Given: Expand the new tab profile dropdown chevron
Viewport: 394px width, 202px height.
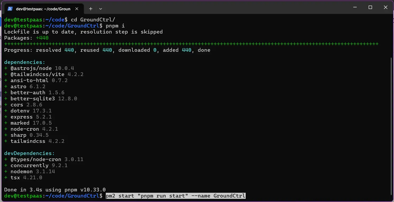Looking at the screenshot, I should [x=100, y=9].
